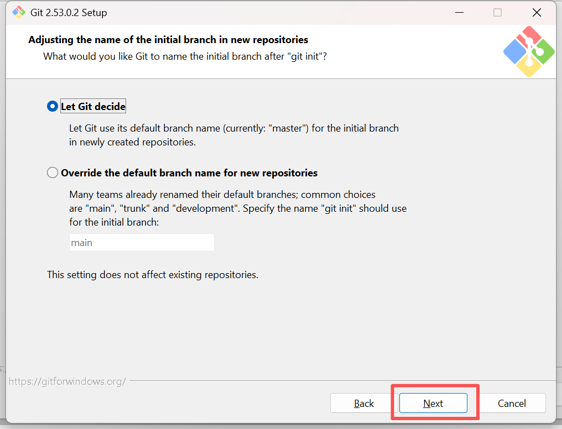Click description "Let Git use its default branch name"
The width and height of the screenshot is (562, 429).
click(x=233, y=135)
